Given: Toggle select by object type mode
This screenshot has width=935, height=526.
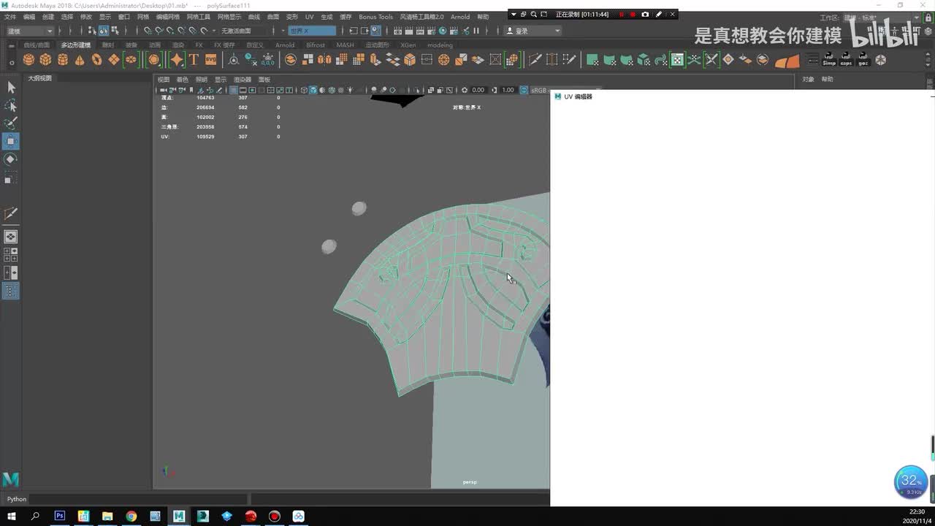Looking at the screenshot, I should 104,31.
